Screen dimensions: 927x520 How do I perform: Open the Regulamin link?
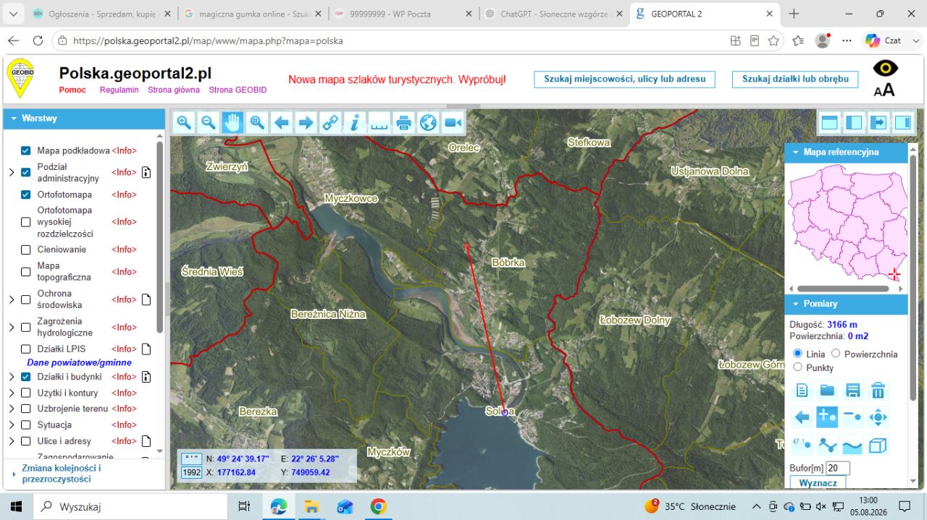(119, 90)
